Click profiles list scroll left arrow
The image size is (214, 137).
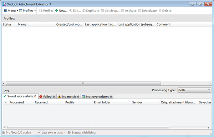(x=4, y=83)
